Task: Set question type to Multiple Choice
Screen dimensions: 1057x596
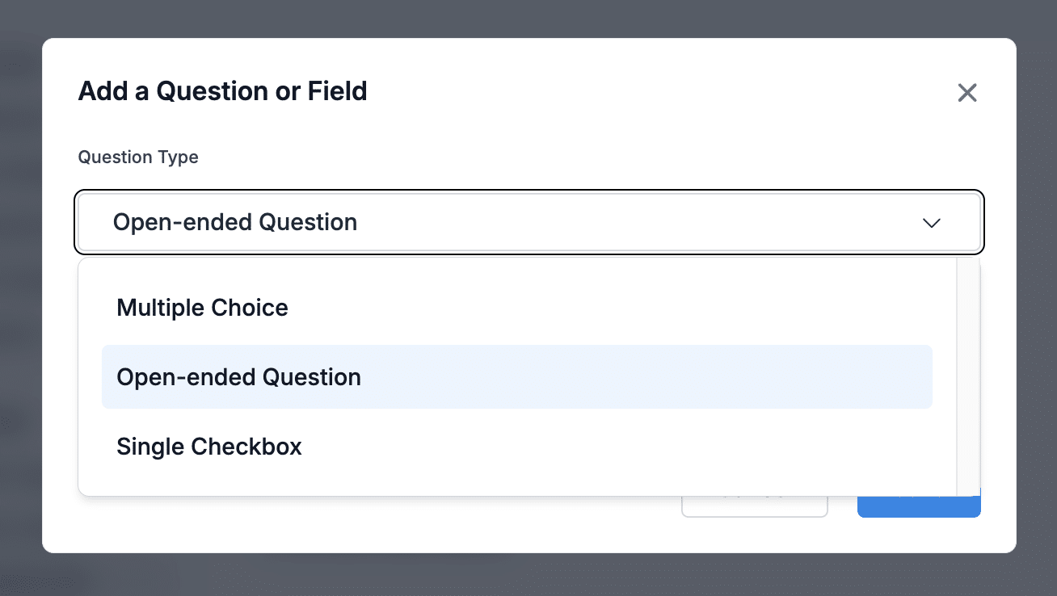Action: tap(202, 308)
